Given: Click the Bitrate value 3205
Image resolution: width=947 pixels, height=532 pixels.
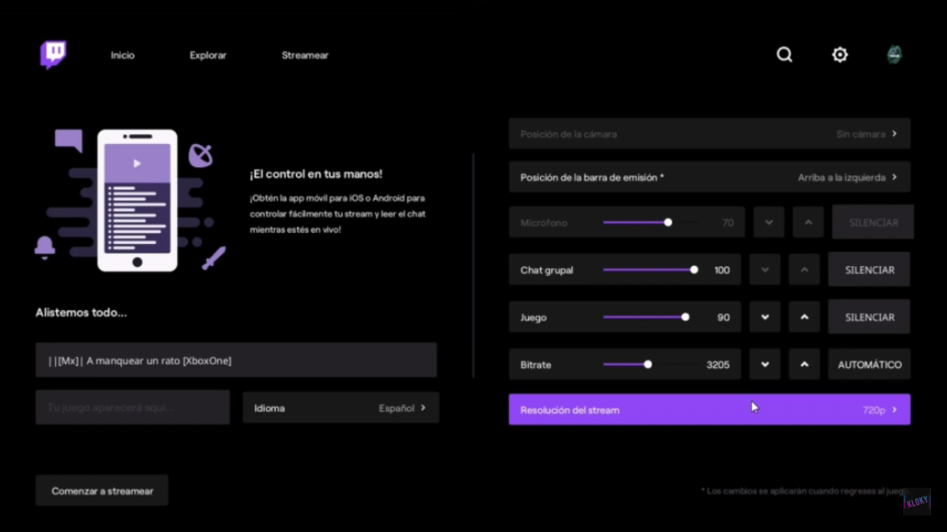Looking at the screenshot, I should (x=718, y=365).
